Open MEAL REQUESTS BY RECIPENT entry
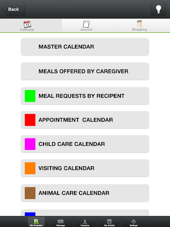Screen dimensions: 170x227 (x=85, y=96)
